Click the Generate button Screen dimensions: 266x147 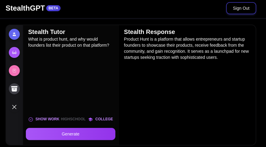click(x=71, y=134)
